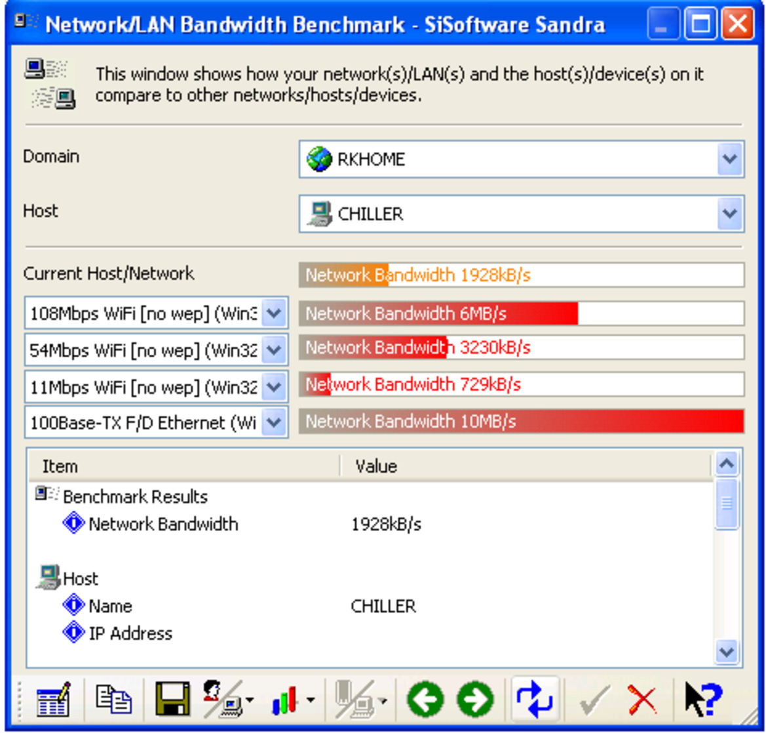This screenshot has height=733, width=766.
Task: Open dropdown arrow beside user/computer toolbar icon
Action: click(x=250, y=700)
